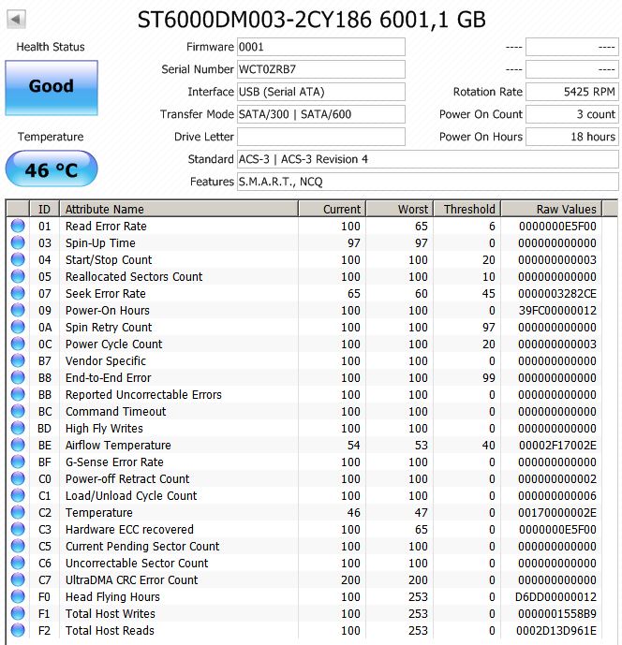The image size is (622, 645).
Task: Click status icon for Power-On Hours row
Action: [x=18, y=310]
